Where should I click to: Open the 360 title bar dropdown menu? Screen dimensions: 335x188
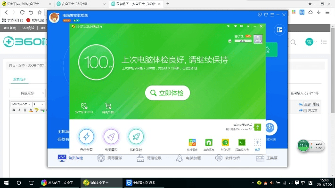248,26
